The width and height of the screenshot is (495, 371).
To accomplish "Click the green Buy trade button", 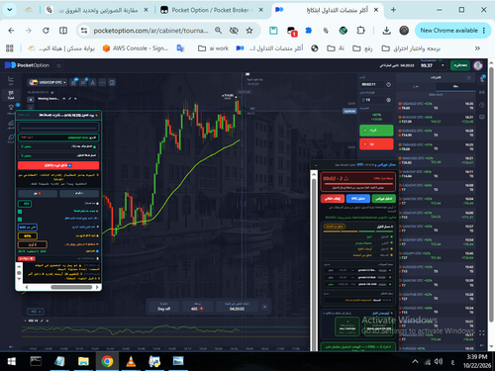I will click(376, 131).
